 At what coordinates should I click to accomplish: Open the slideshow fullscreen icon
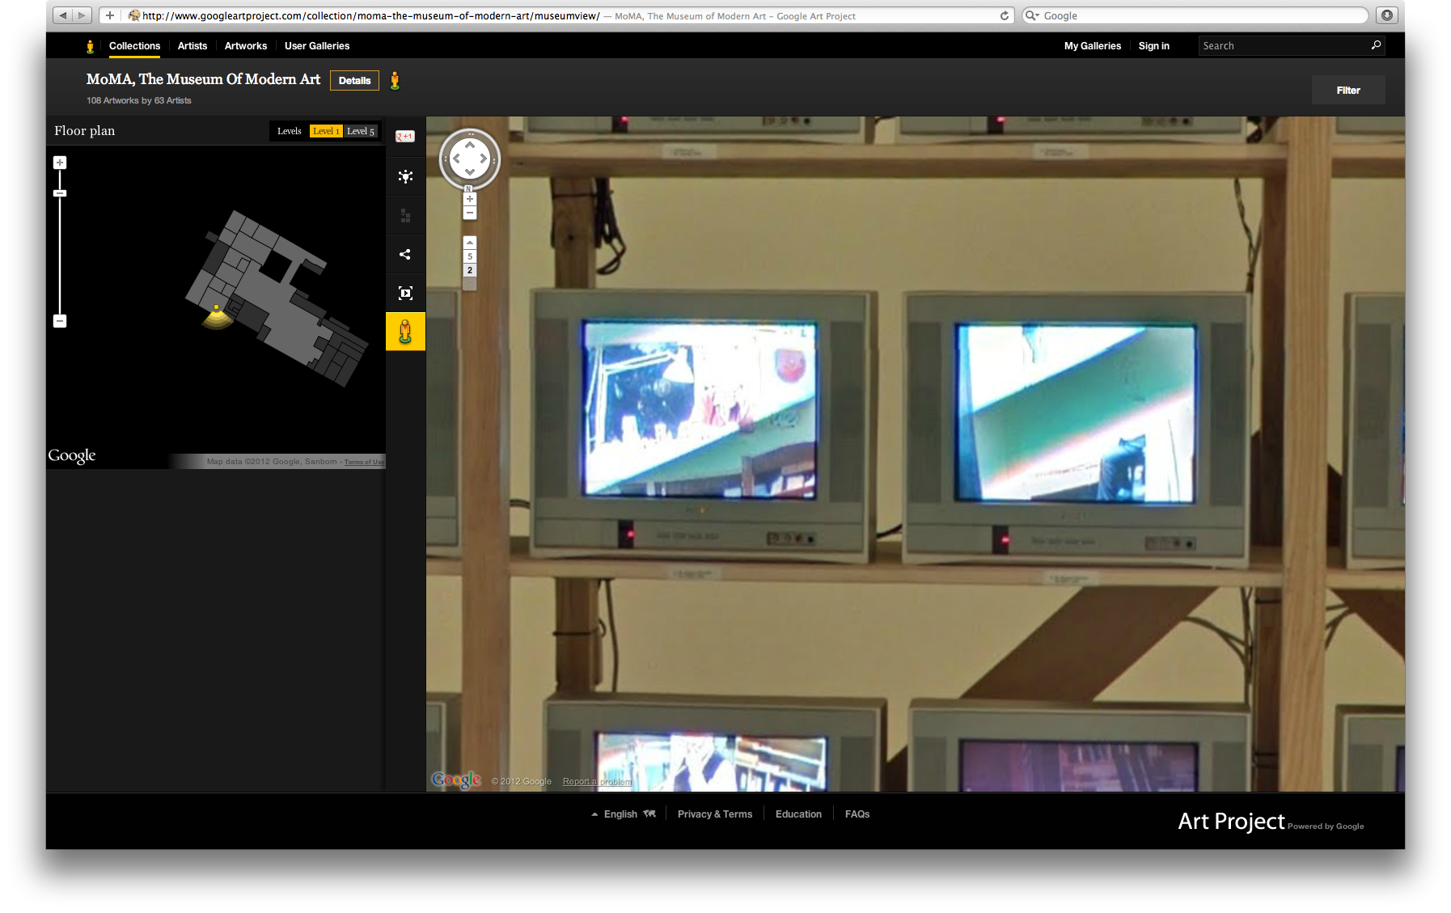tap(405, 293)
